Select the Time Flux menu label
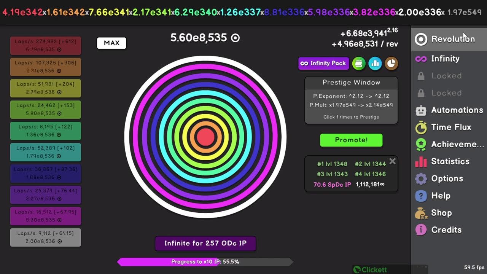Image resolution: width=487 pixels, height=274 pixels. [x=451, y=127]
